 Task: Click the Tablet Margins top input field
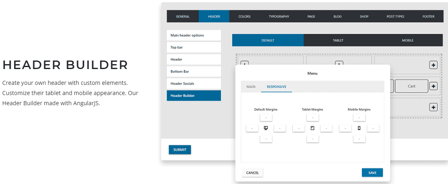(313, 117)
